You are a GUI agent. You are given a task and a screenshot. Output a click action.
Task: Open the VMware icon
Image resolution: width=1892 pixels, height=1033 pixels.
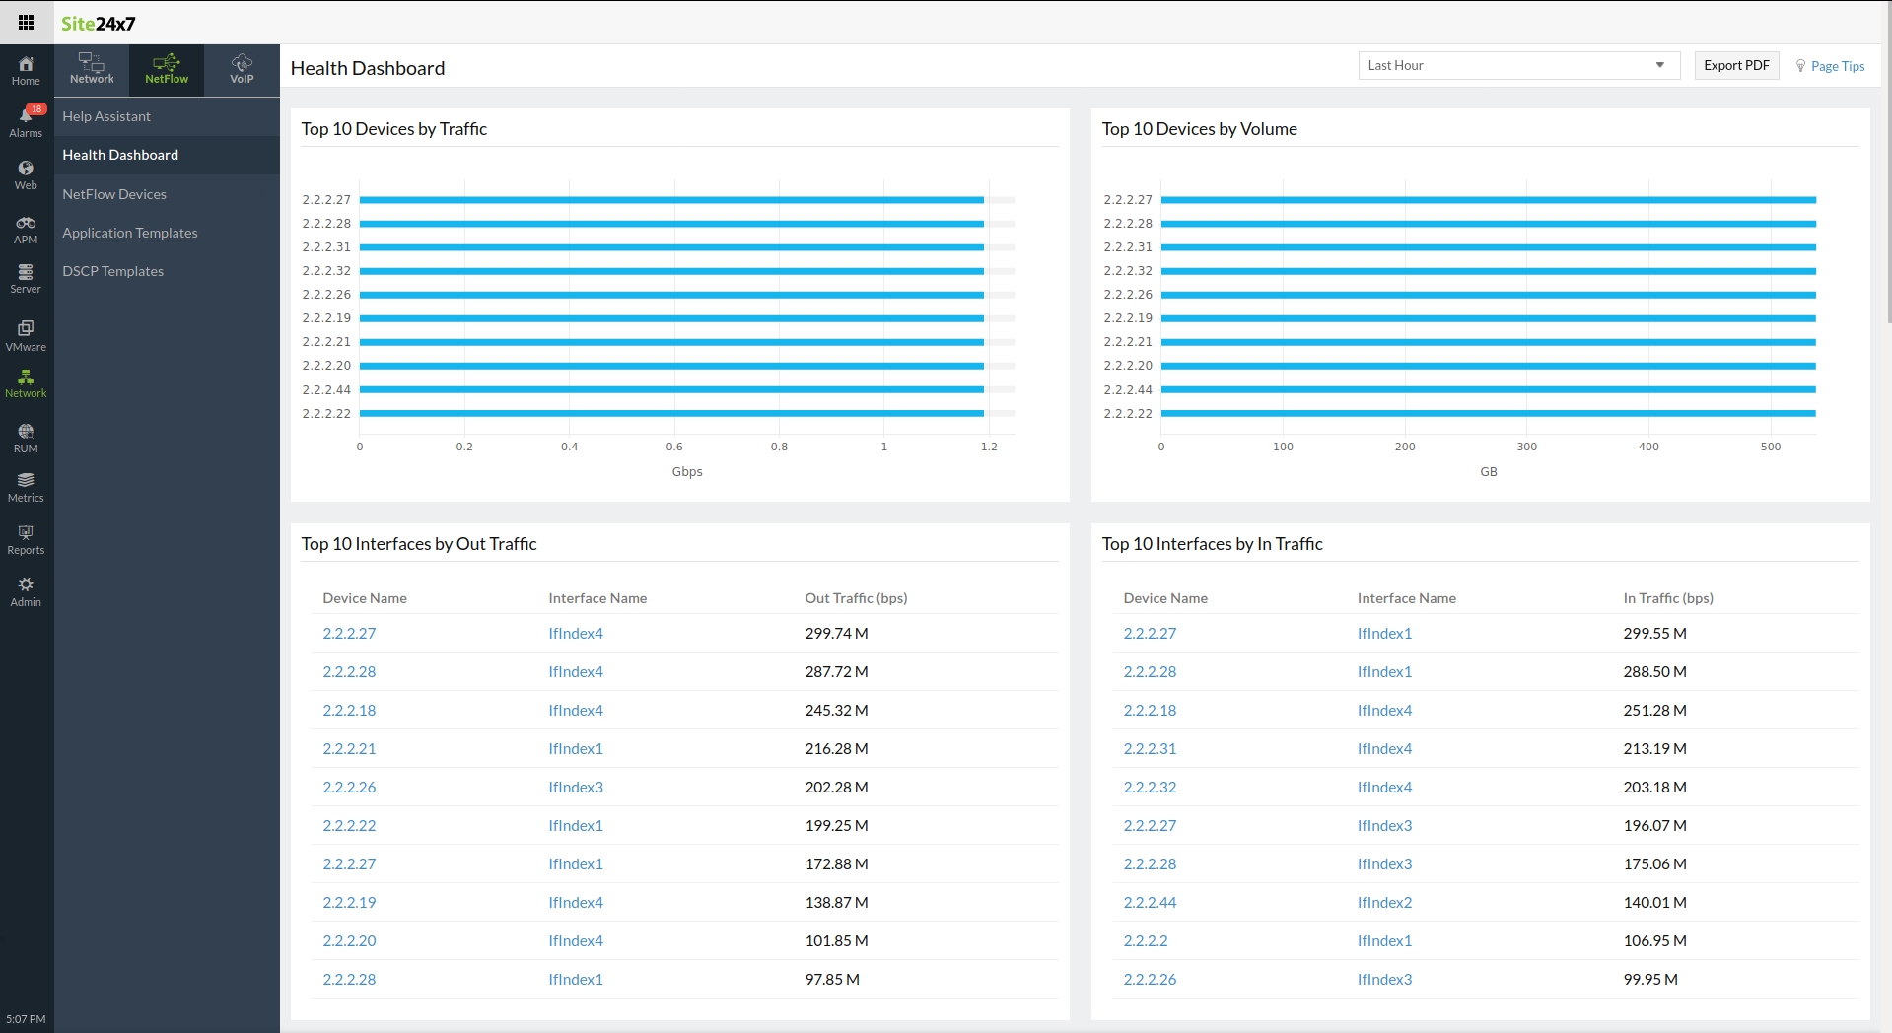pyautogui.click(x=26, y=334)
